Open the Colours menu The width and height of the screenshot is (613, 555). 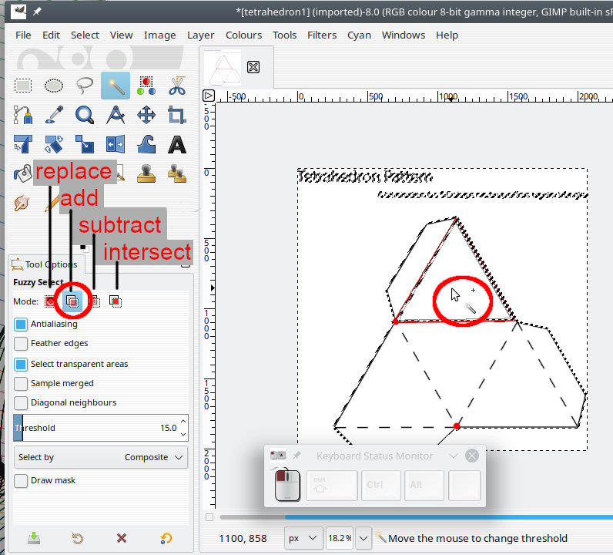(x=243, y=35)
